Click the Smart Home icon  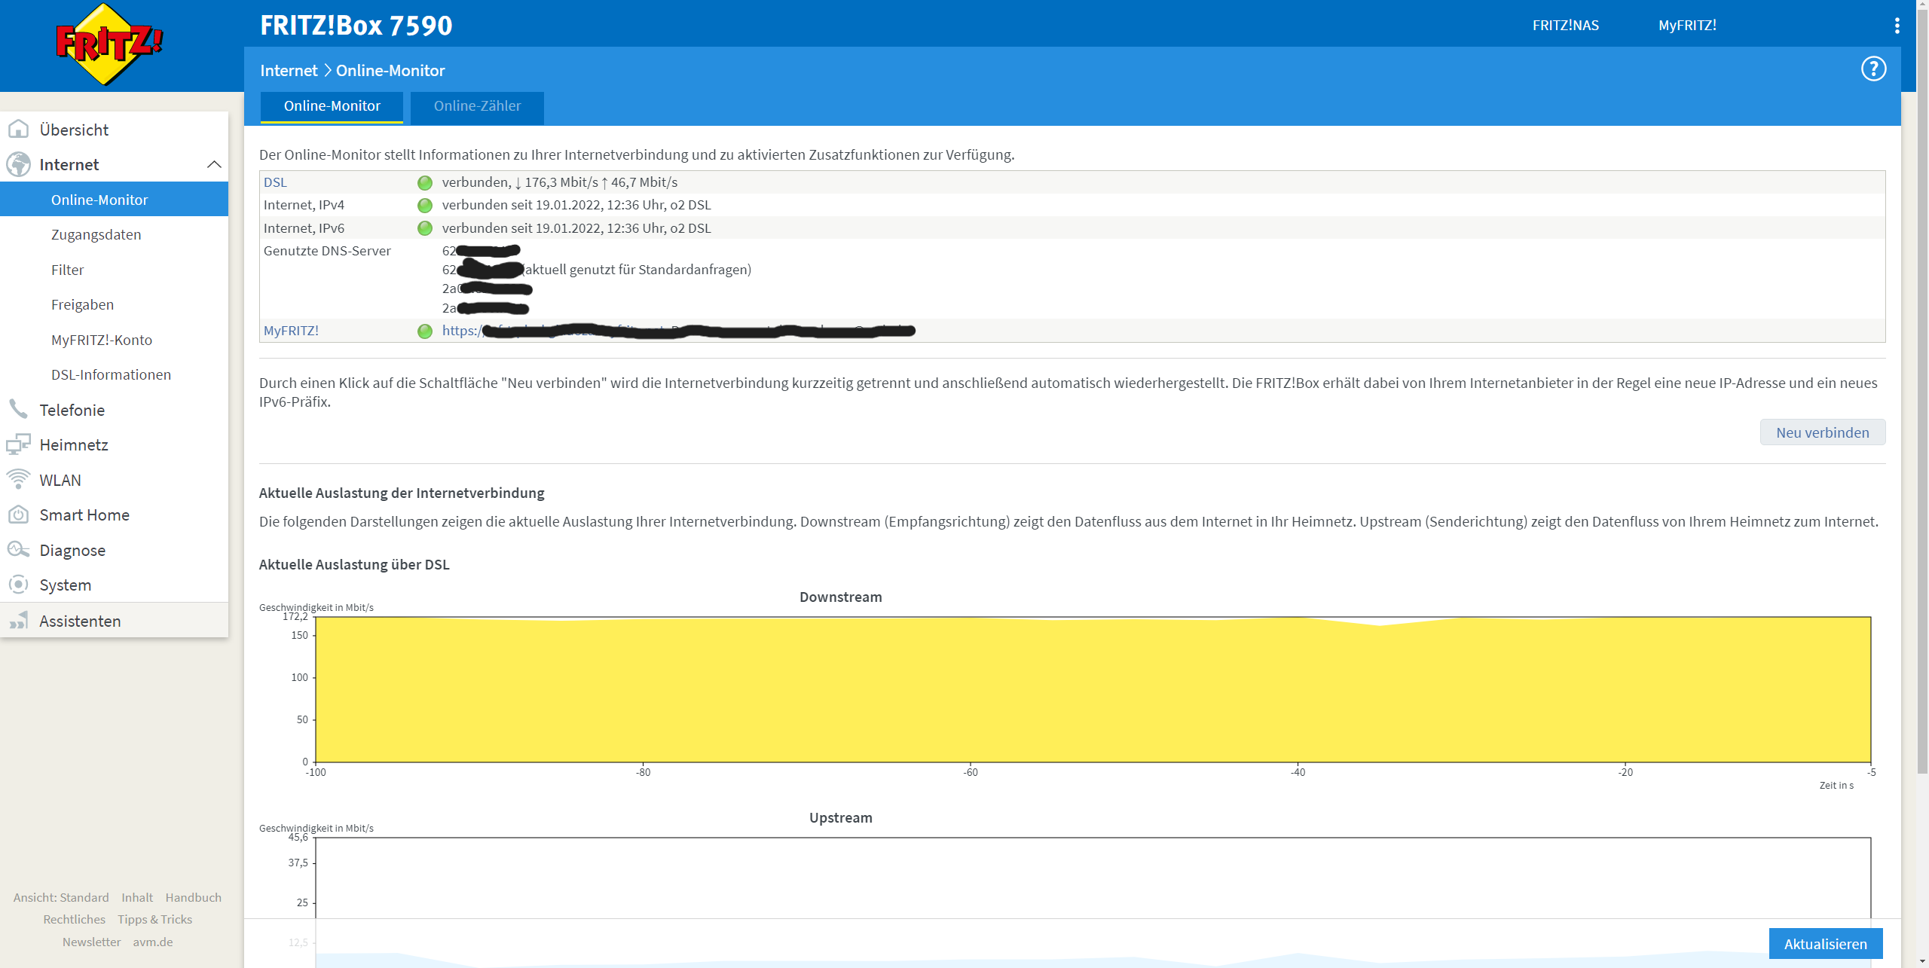pos(18,515)
